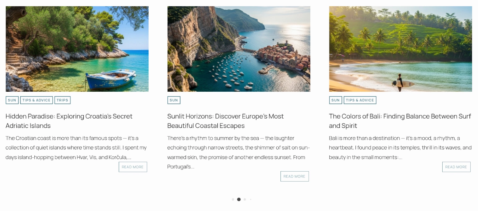
Task: Select the active second carousel pagination dot
Action: point(239,200)
